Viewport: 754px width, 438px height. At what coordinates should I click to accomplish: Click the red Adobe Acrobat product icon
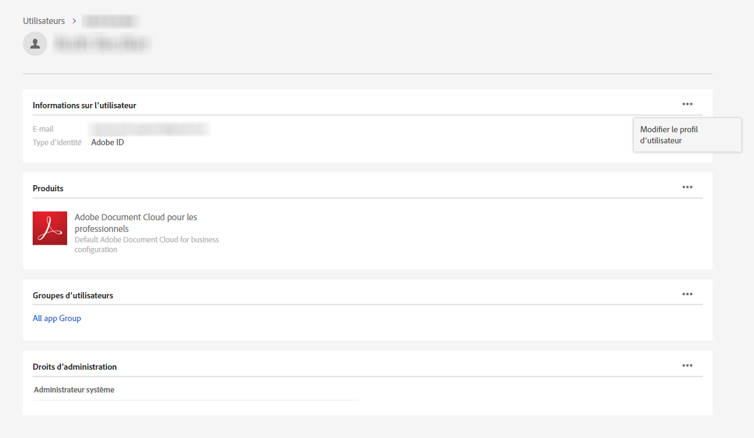coord(50,228)
